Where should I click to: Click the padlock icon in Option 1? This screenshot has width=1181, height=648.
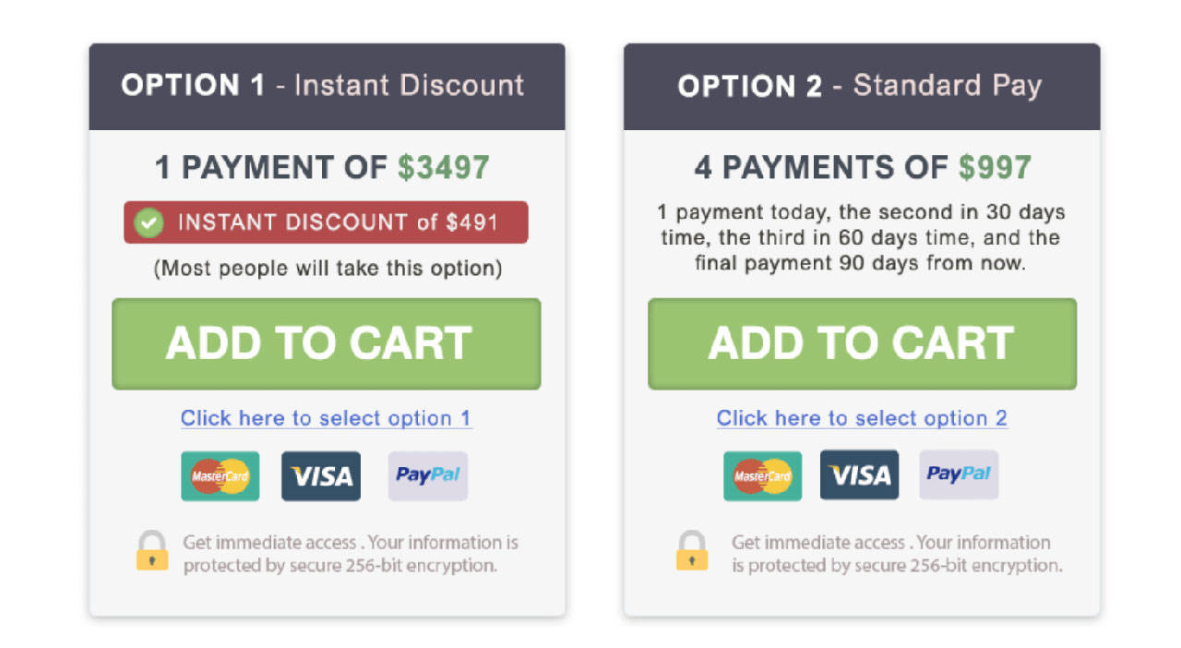click(152, 550)
